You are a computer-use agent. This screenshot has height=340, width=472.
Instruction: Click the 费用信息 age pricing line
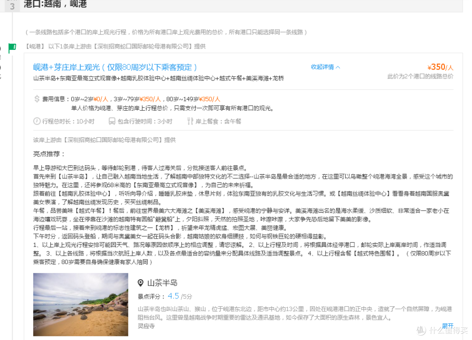131,99
